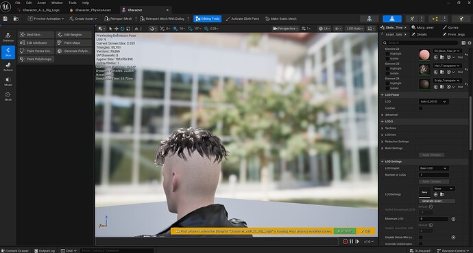Choose the Edit Attributes tool
This screenshot has height=253, width=473.
(36, 42)
